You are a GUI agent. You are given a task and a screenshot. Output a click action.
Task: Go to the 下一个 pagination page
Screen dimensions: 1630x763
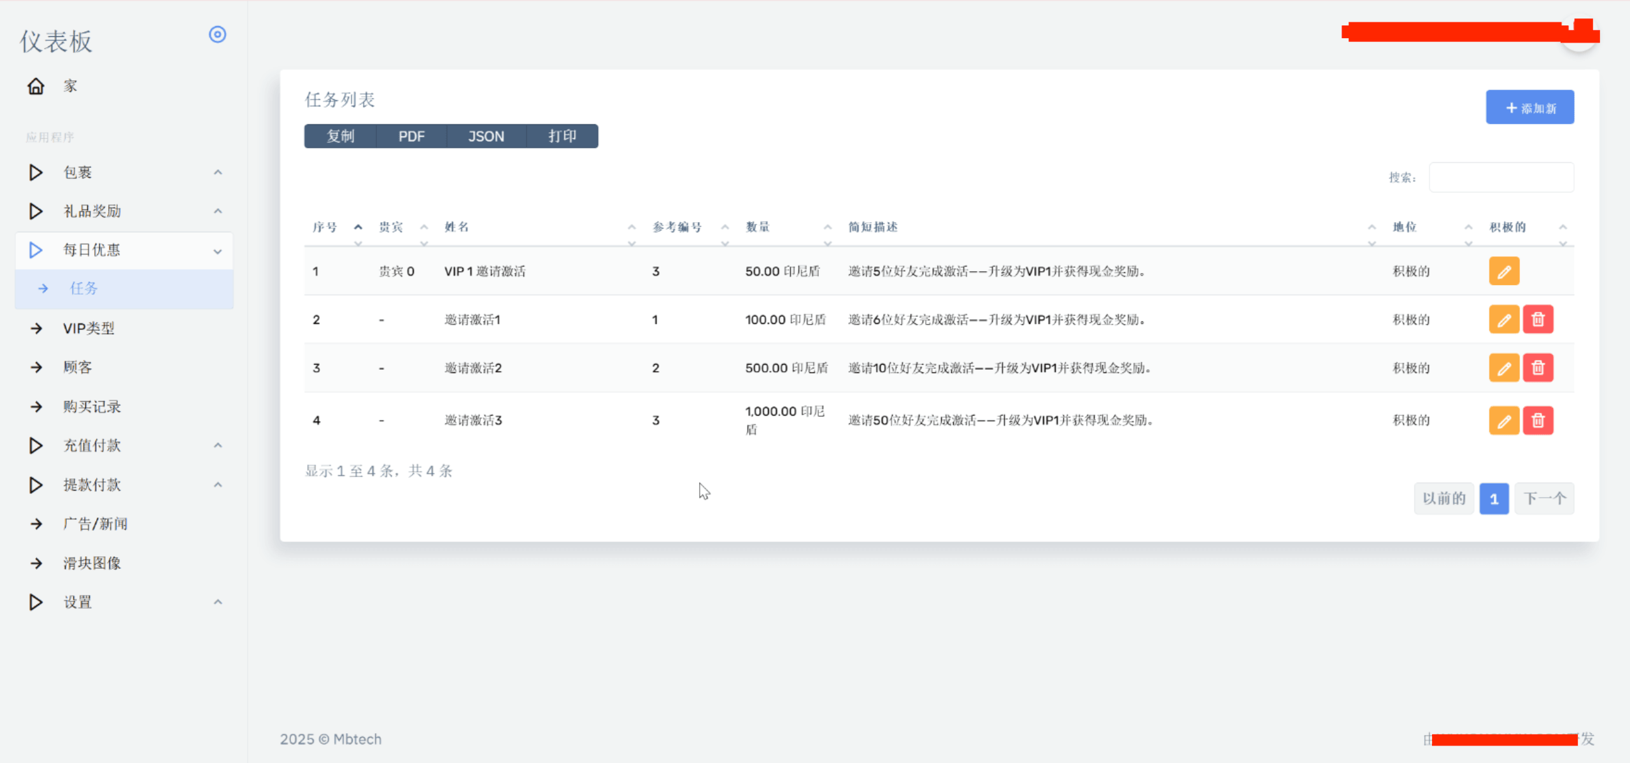1544,498
